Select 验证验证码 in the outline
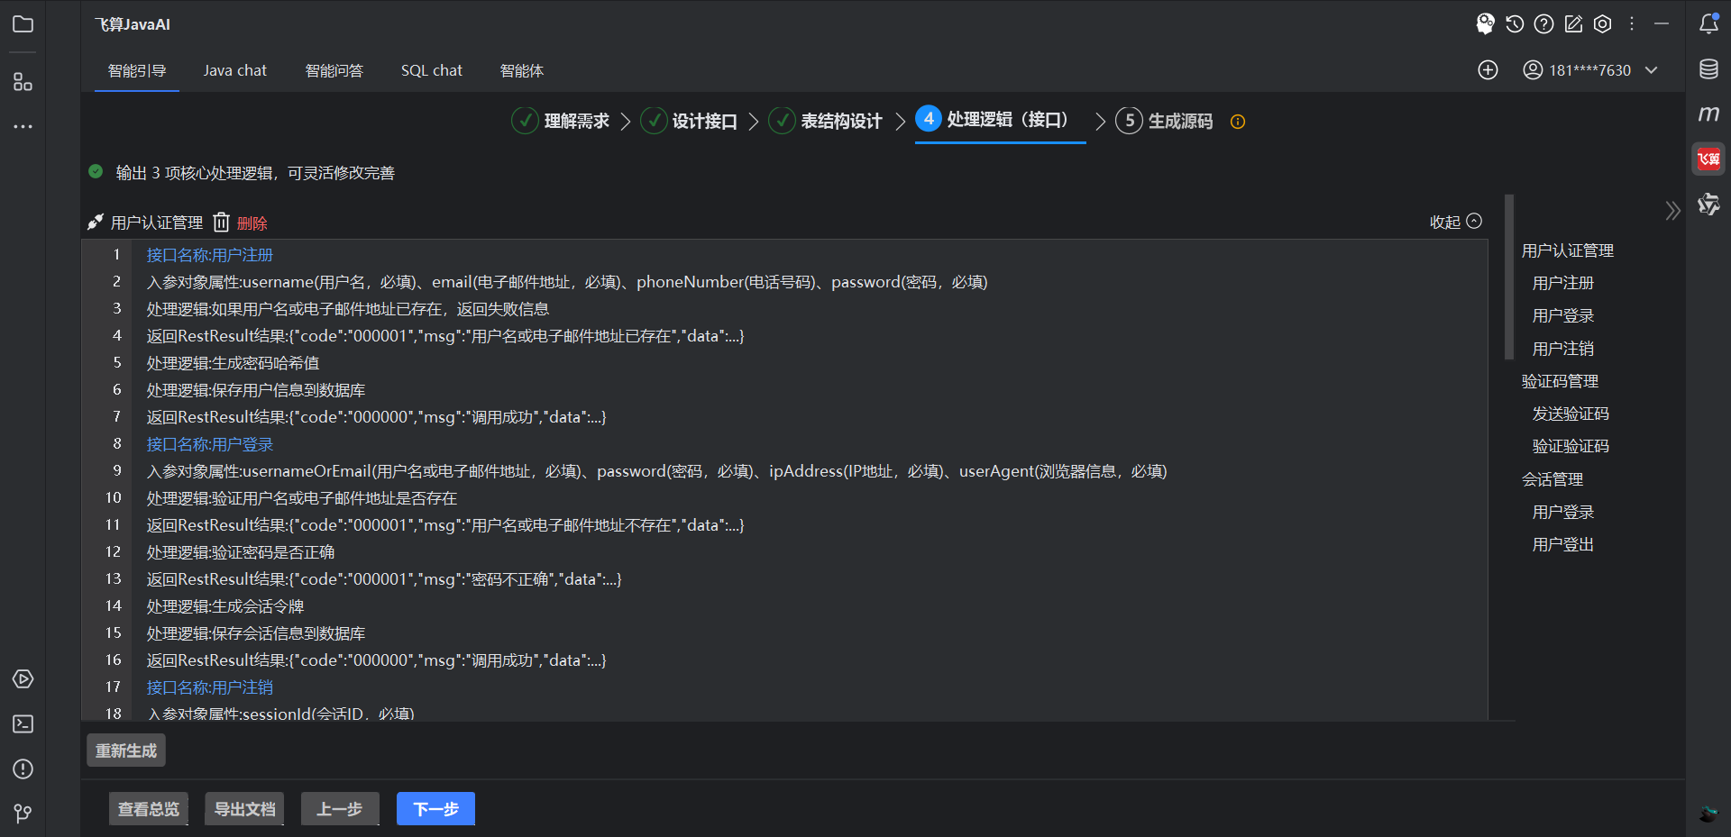Viewport: 1731px width, 837px height. pyautogui.click(x=1571, y=446)
